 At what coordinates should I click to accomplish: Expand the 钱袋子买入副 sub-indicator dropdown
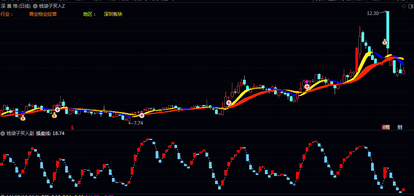3,133
